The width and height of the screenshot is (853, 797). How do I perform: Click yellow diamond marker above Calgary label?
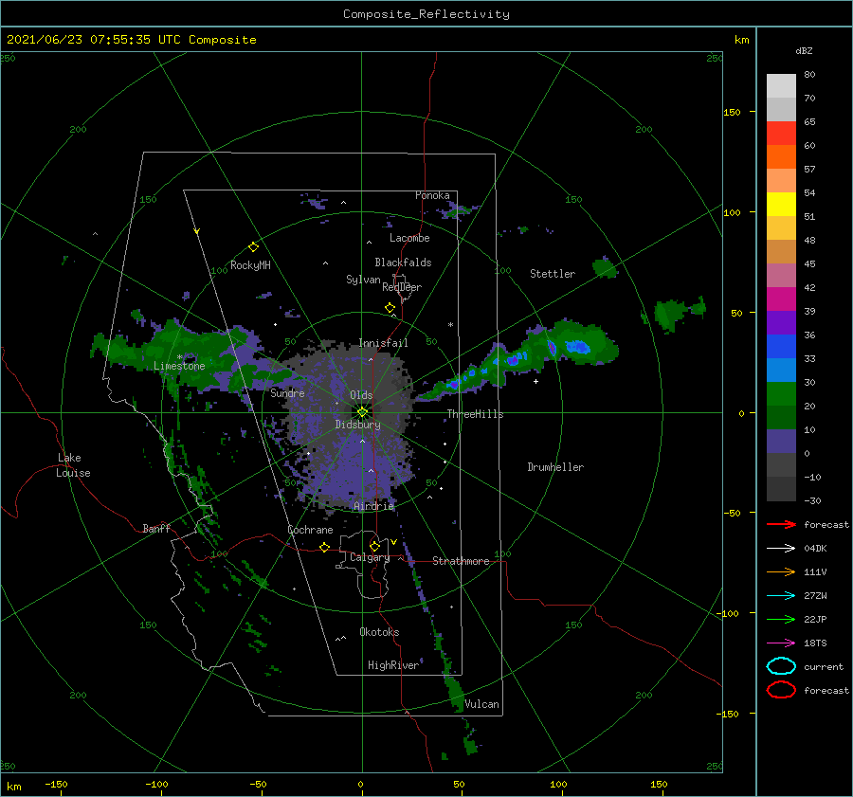[x=374, y=546]
